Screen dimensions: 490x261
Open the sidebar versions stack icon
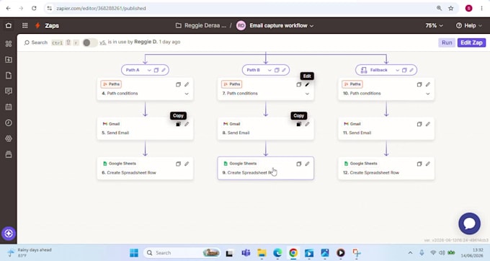[x=9, y=154]
